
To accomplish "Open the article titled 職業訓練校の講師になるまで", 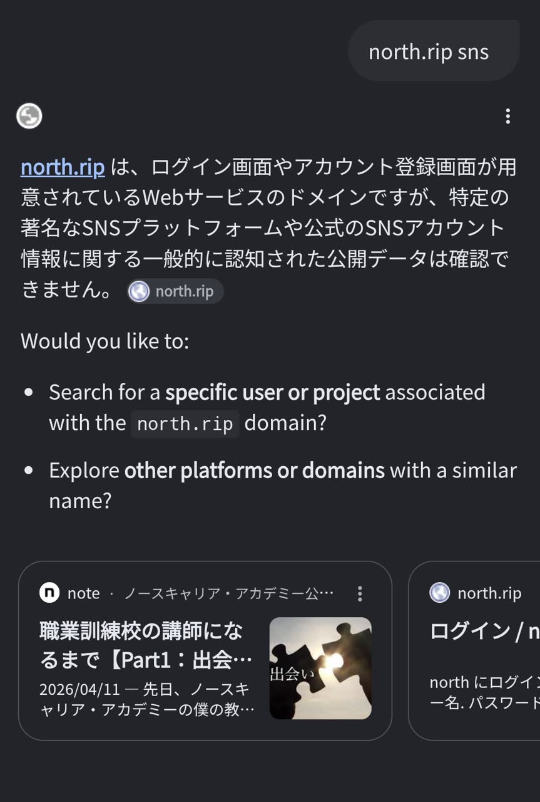I will (x=147, y=645).
